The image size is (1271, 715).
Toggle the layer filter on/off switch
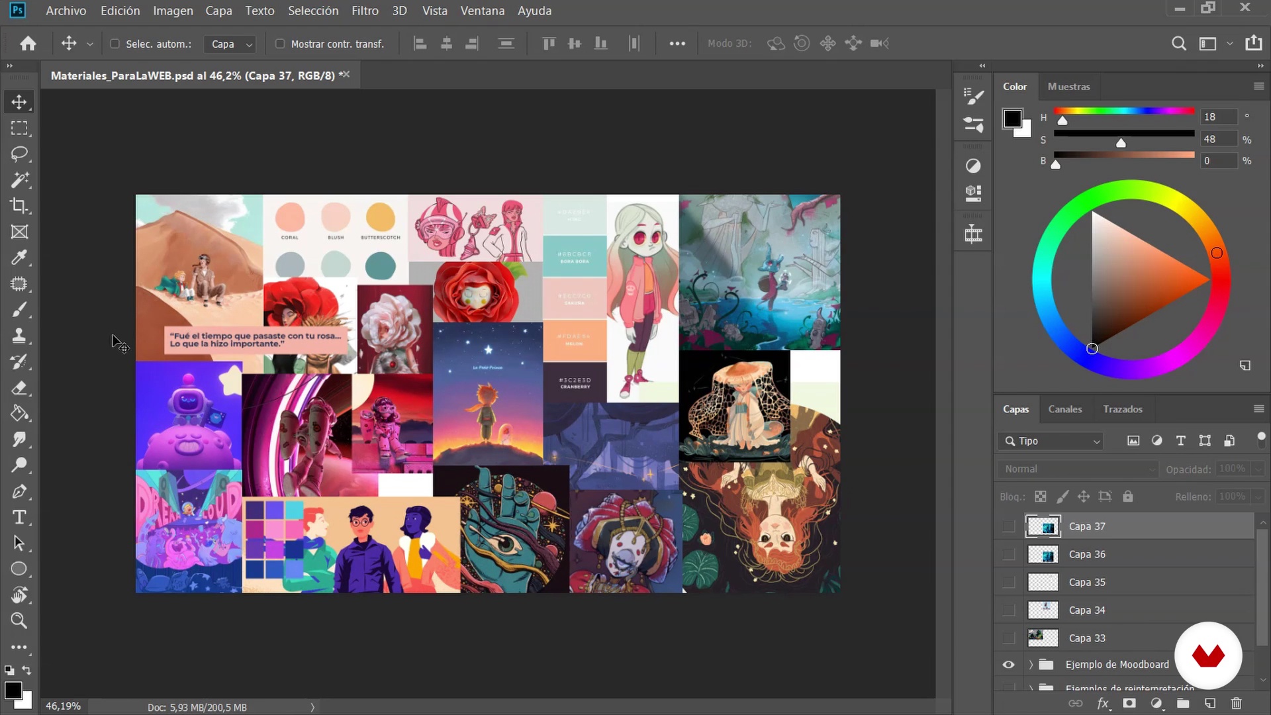click(1261, 439)
